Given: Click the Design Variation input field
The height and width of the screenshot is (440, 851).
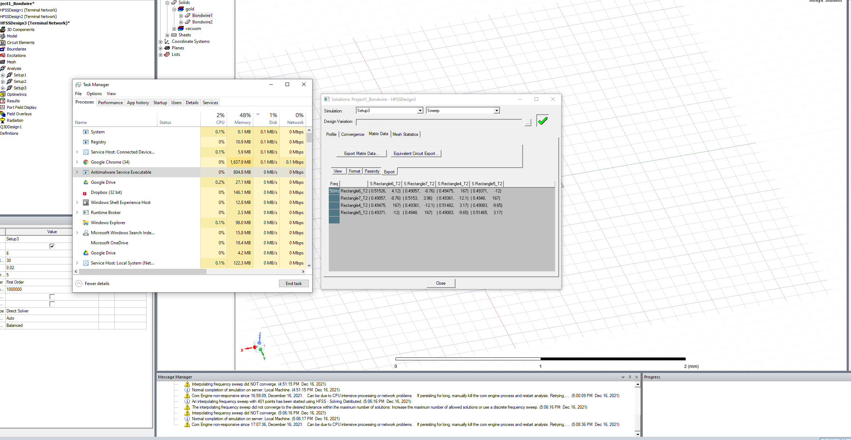Looking at the screenshot, I should tap(439, 123).
